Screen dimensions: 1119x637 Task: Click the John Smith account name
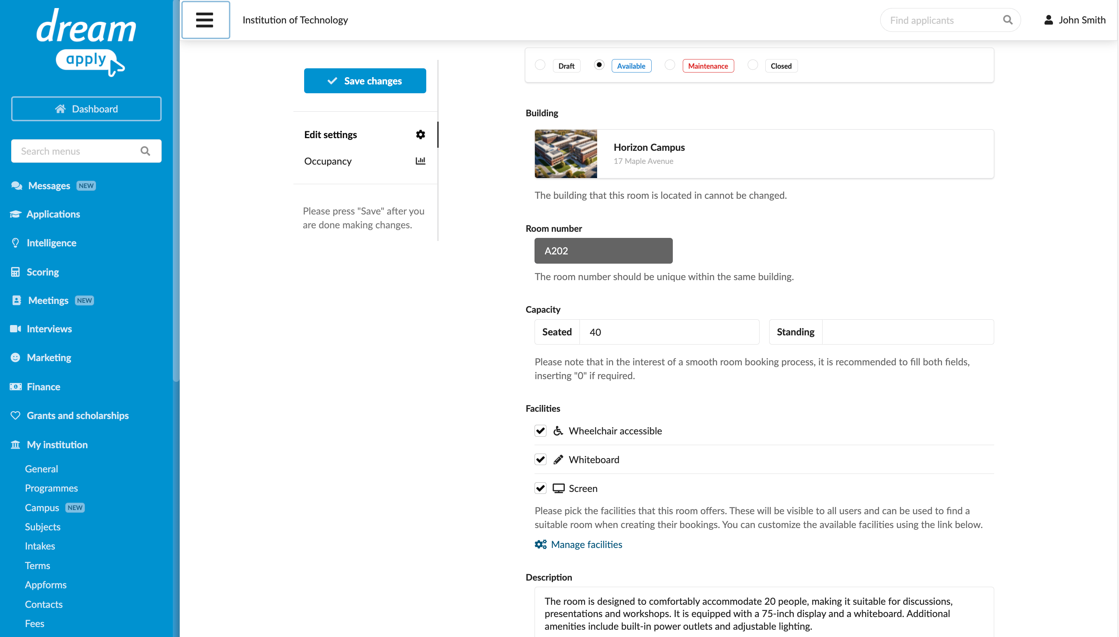[x=1082, y=20]
